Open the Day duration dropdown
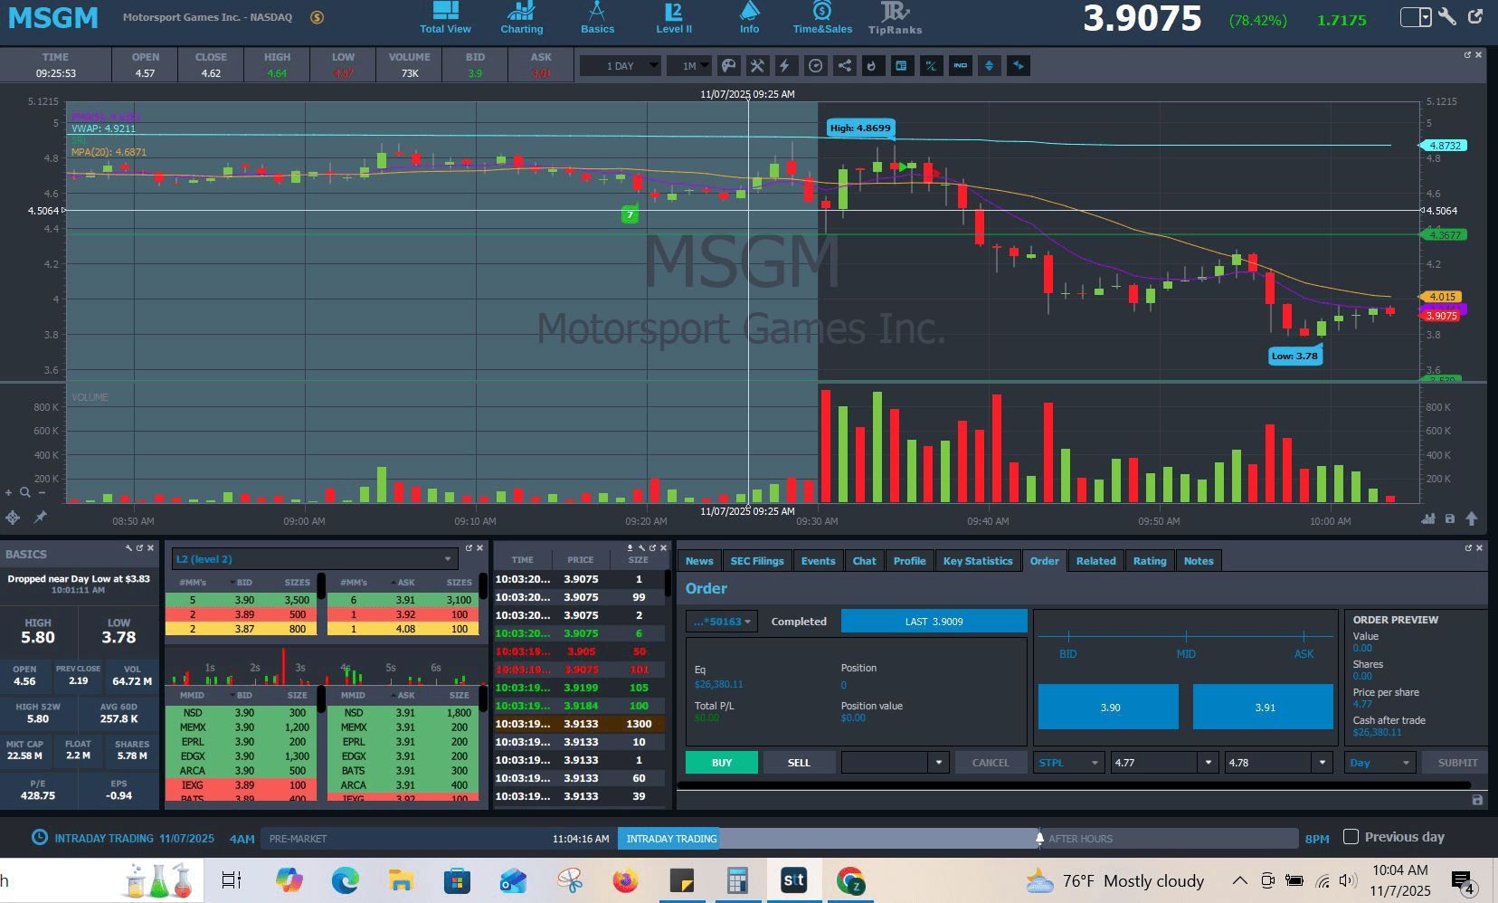 point(1380,763)
